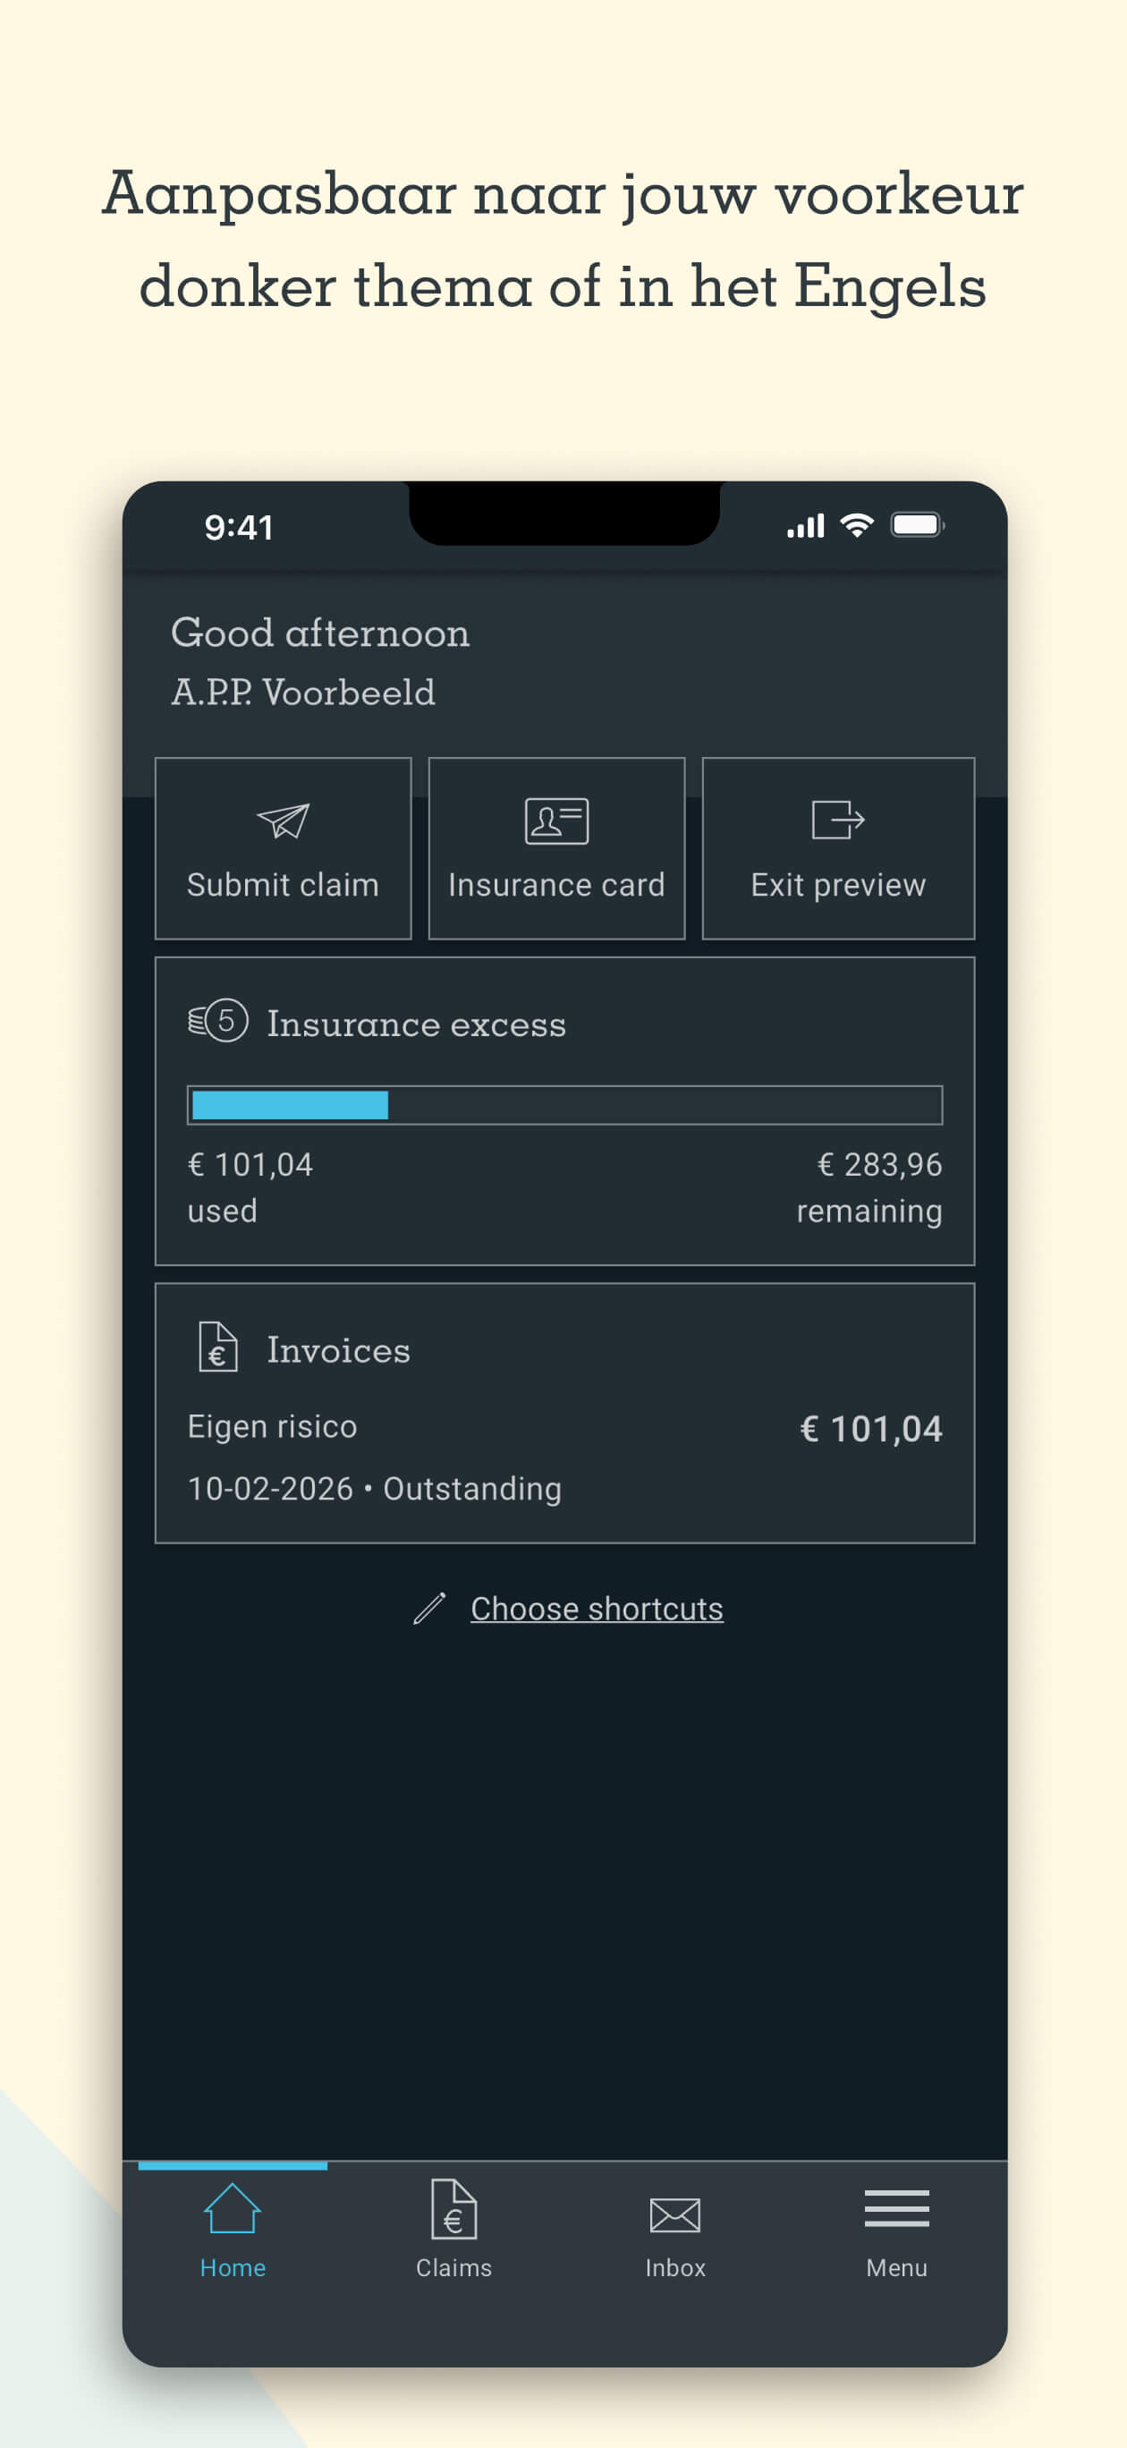Click the 9:41 clock in status bar
Image resolution: width=1127 pixels, height=2448 pixels.
239,526
